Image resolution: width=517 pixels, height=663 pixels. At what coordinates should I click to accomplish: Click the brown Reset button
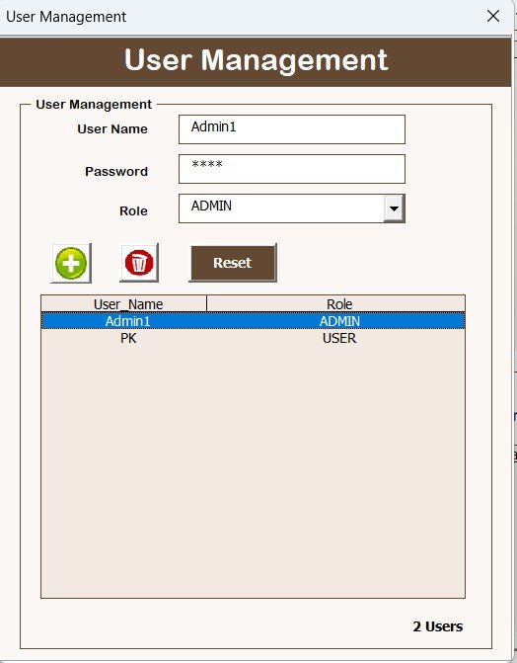233,263
